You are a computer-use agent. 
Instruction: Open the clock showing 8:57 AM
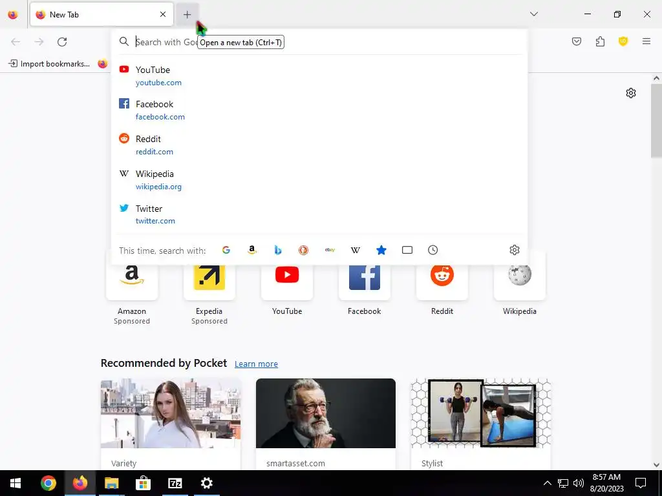606,483
